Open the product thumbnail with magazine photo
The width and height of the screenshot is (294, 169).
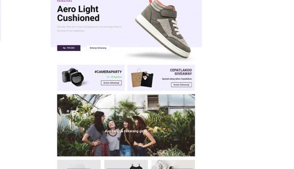[x=173, y=165]
